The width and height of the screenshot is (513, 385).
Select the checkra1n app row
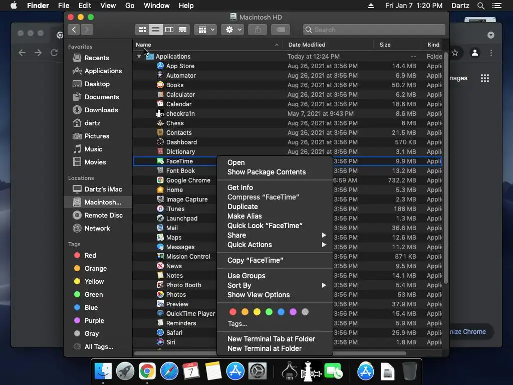[x=288, y=114]
